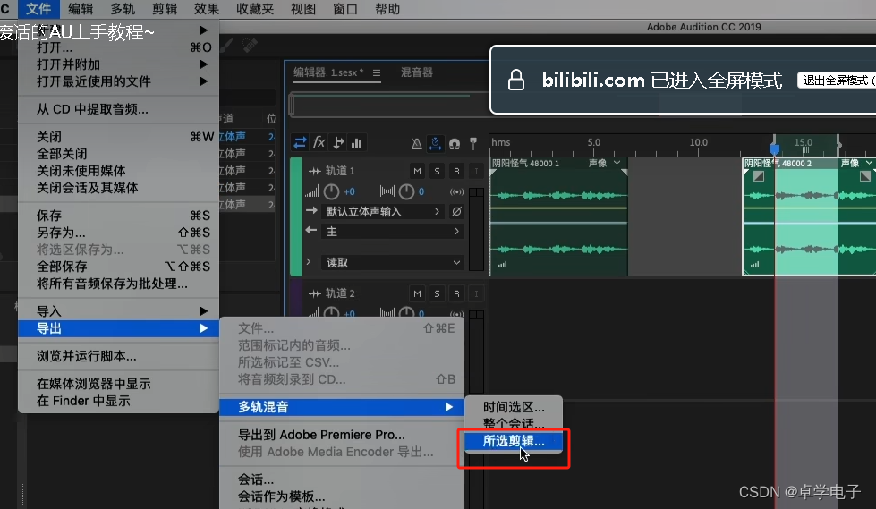
Task: Click the waveform icon beside 轨道 1
Action: [315, 171]
